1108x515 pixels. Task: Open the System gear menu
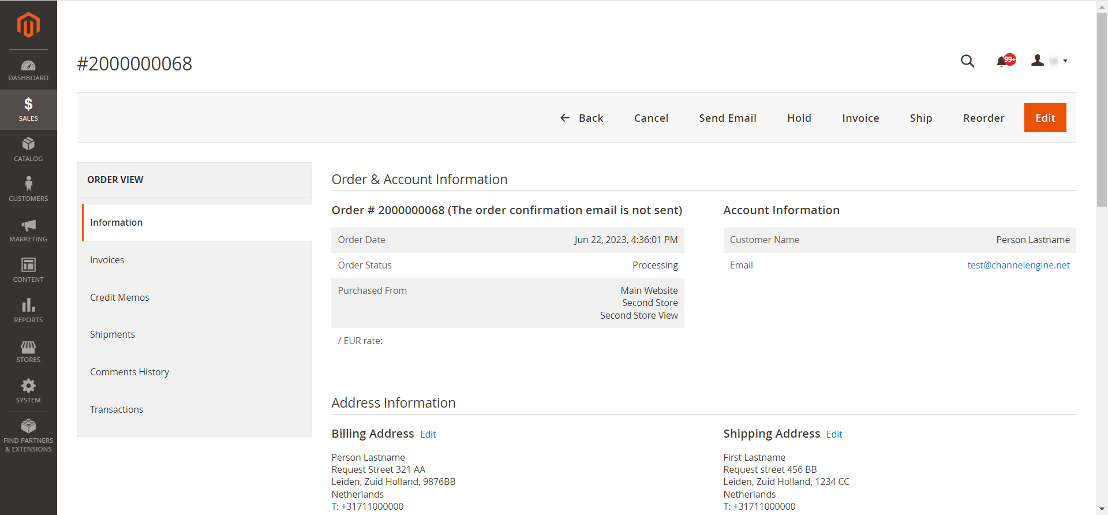pyautogui.click(x=28, y=391)
